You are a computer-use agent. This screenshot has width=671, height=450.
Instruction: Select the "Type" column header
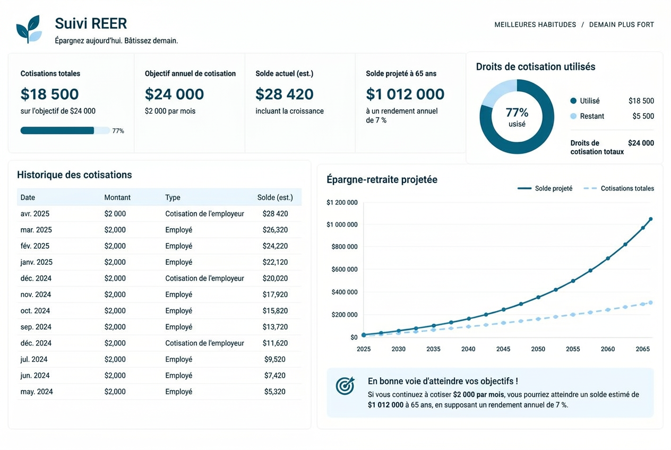[x=173, y=197]
